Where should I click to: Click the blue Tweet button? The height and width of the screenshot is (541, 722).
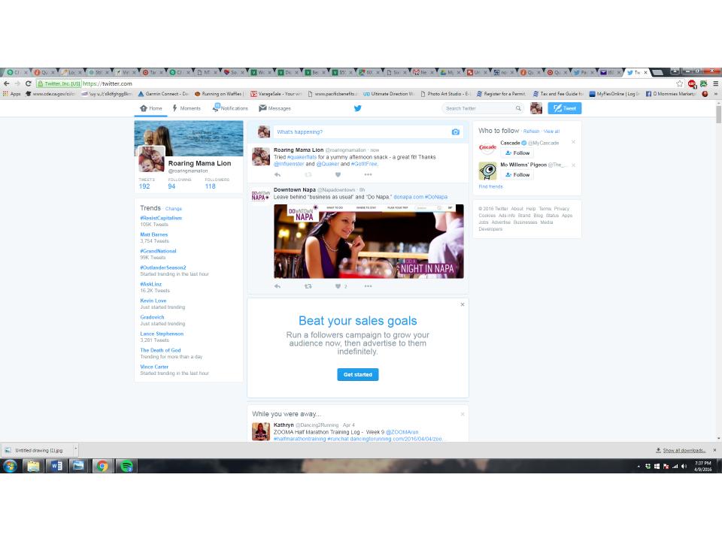click(565, 108)
